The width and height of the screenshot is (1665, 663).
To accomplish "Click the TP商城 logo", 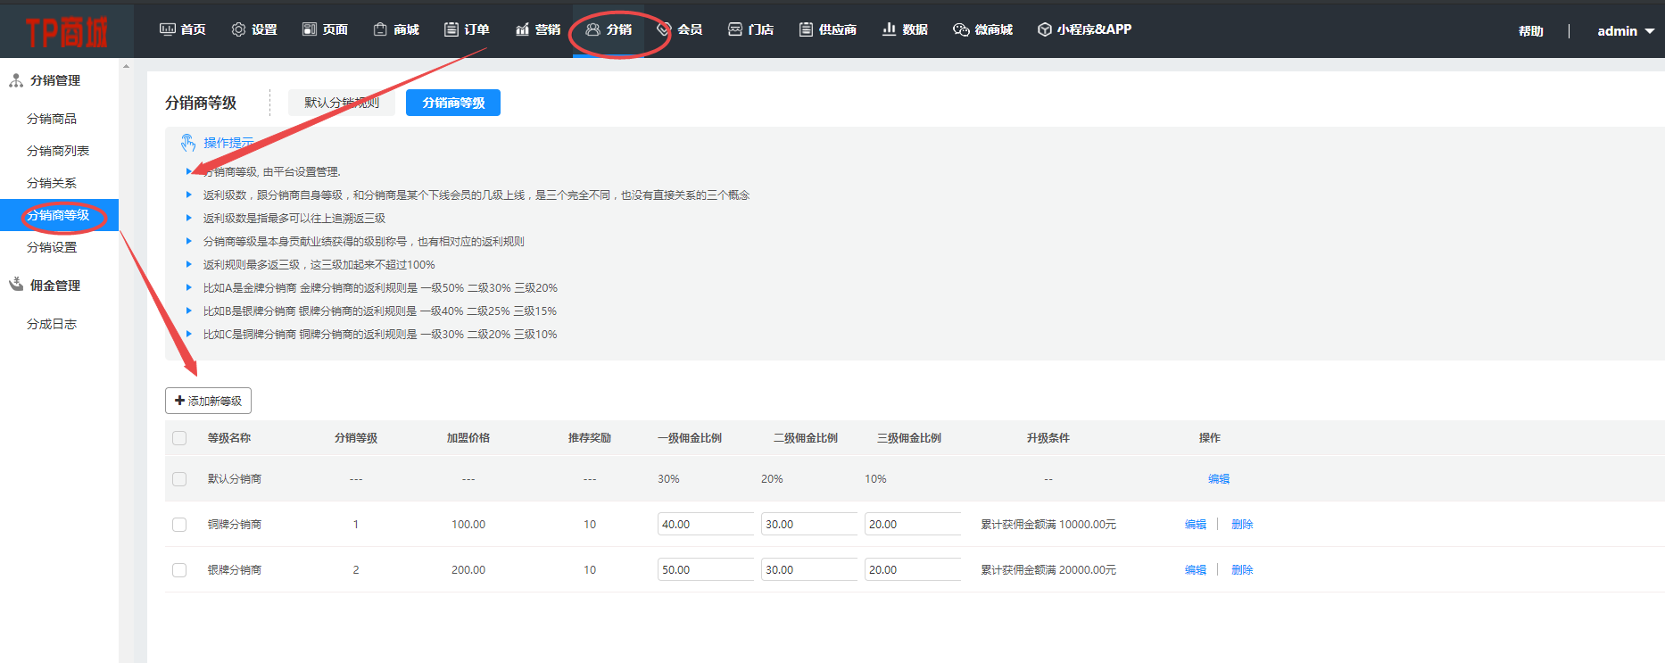I will pyautogui.click(x=67, y=32).
